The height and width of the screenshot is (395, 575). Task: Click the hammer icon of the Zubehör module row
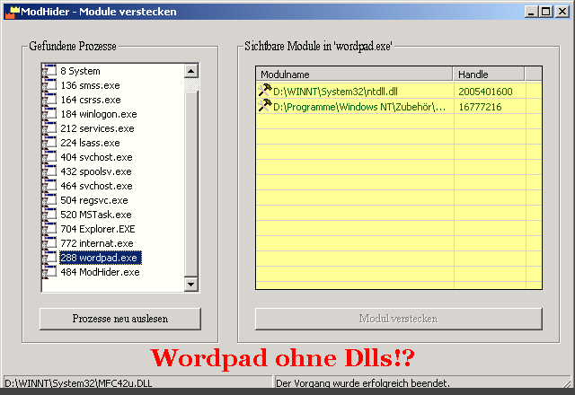pyautogui.click(x=265, y=106)
